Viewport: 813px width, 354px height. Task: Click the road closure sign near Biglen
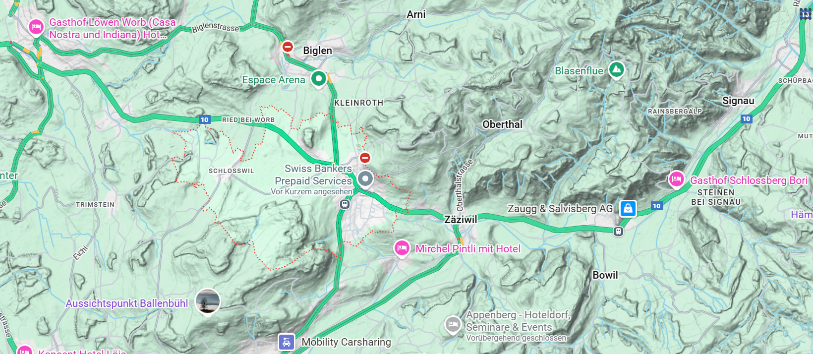coord(288,47)
